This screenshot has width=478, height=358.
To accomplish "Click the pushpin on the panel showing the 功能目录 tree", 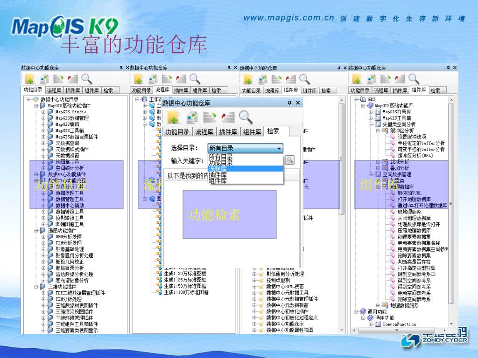I will [121, 68].
